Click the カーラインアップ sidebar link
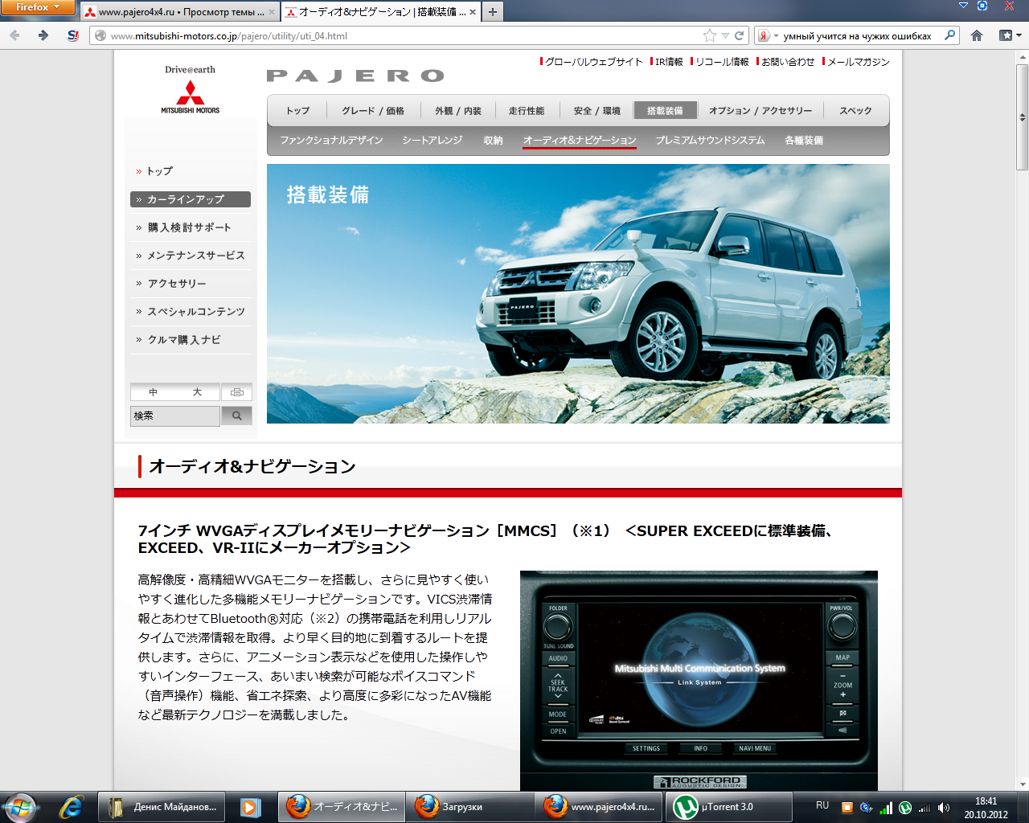 coord(191,199)
